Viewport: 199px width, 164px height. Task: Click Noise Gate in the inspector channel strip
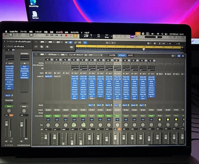tap(10, 71)
